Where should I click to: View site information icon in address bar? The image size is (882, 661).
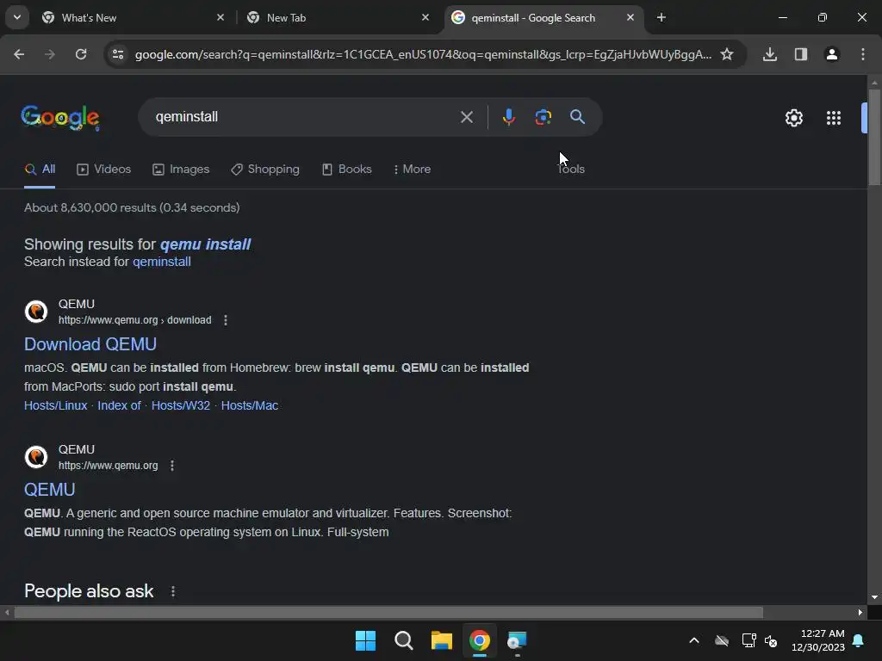pyautogui.click(x=117, y=54)
